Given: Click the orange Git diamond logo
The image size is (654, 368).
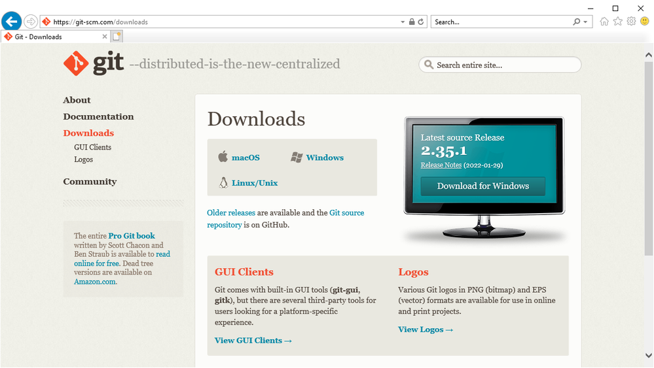Looking at the screenshot, I should (75, 63).
